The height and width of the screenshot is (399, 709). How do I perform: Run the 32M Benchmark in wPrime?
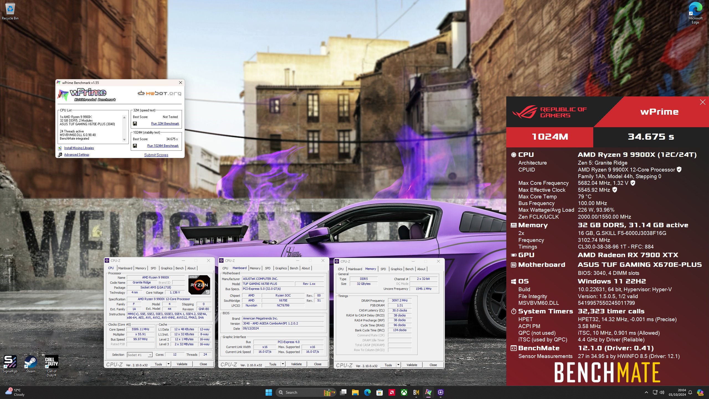165,124
